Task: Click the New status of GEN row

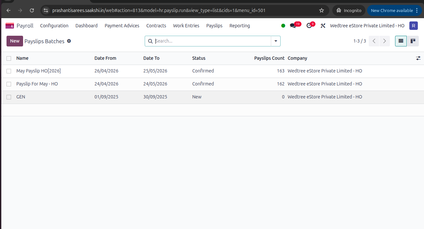Action: (x=197, y=97)
